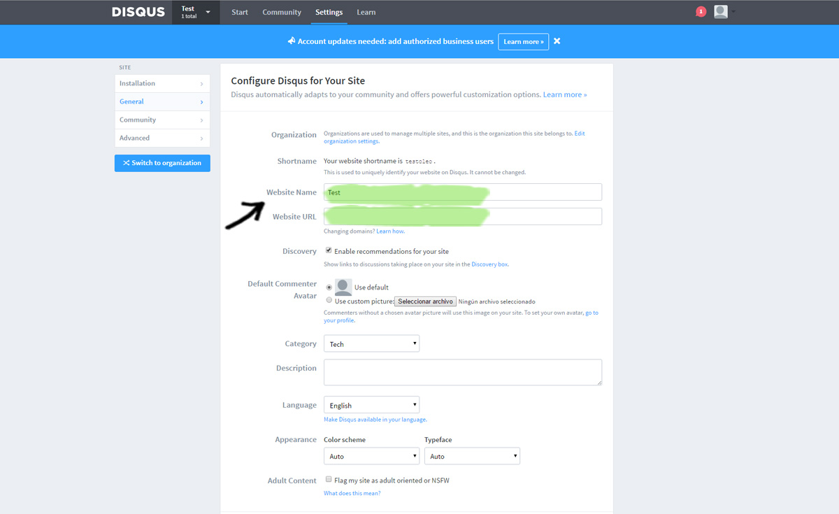Open the Discovery box link
Screen dimensions: 839x514
tap(489, 264)
